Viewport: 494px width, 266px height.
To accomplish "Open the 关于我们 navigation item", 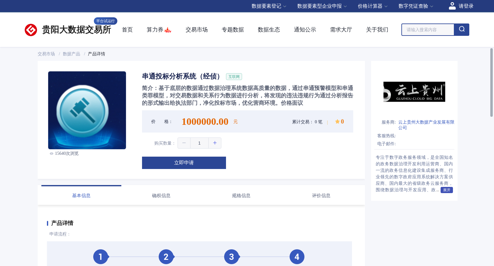I will point(377,30).
